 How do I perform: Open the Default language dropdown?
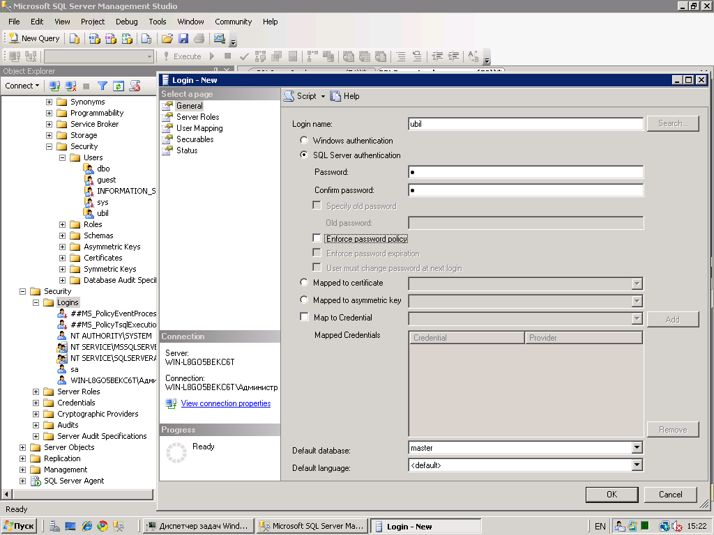coord(637,465)
